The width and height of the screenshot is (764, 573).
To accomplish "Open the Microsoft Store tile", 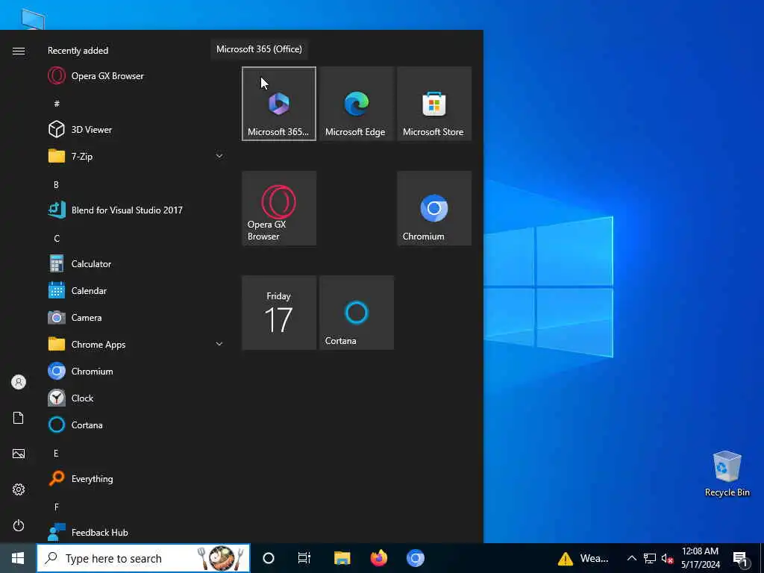I will pyautogui.click(x=434, y=104).
